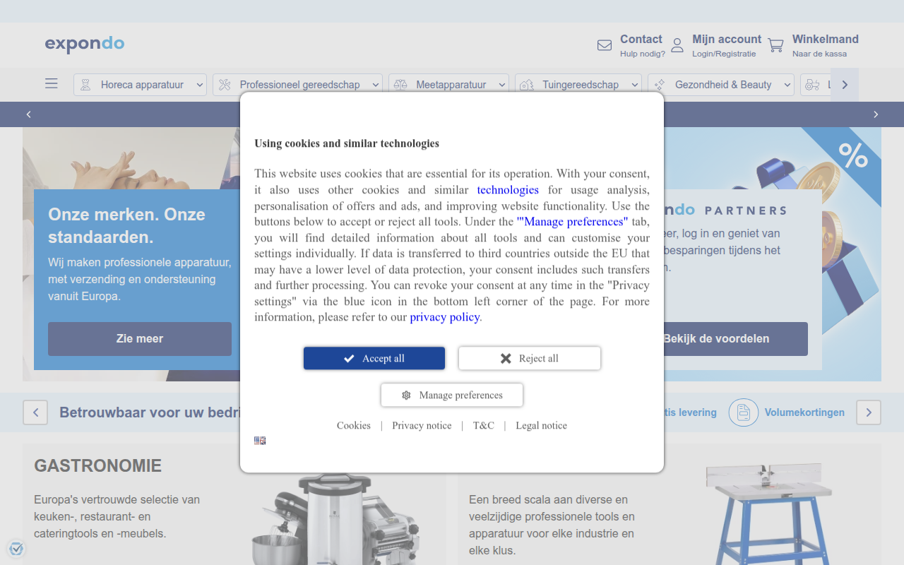Open the Winkelmand cart icon

(x=775, y=45)
